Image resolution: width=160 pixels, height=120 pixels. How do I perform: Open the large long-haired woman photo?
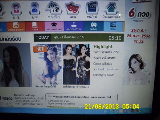[15, 65]
